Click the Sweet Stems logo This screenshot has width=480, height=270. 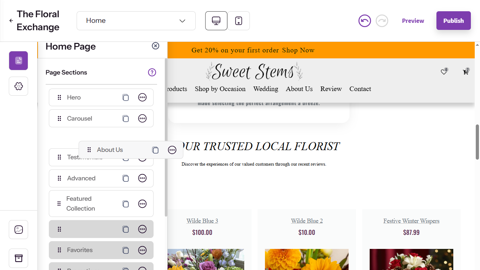[x=254, y=71]
